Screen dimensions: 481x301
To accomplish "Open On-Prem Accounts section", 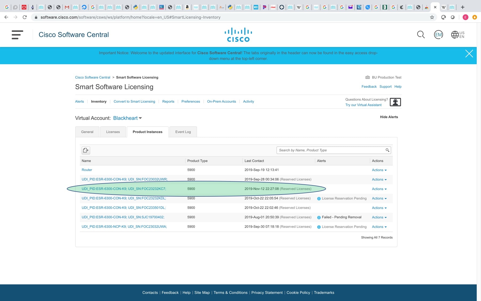I will (222, 101).
